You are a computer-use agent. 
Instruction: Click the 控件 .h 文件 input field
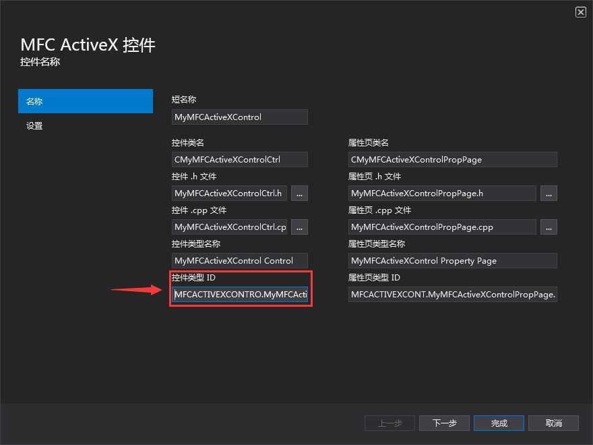tap(230, 193)
